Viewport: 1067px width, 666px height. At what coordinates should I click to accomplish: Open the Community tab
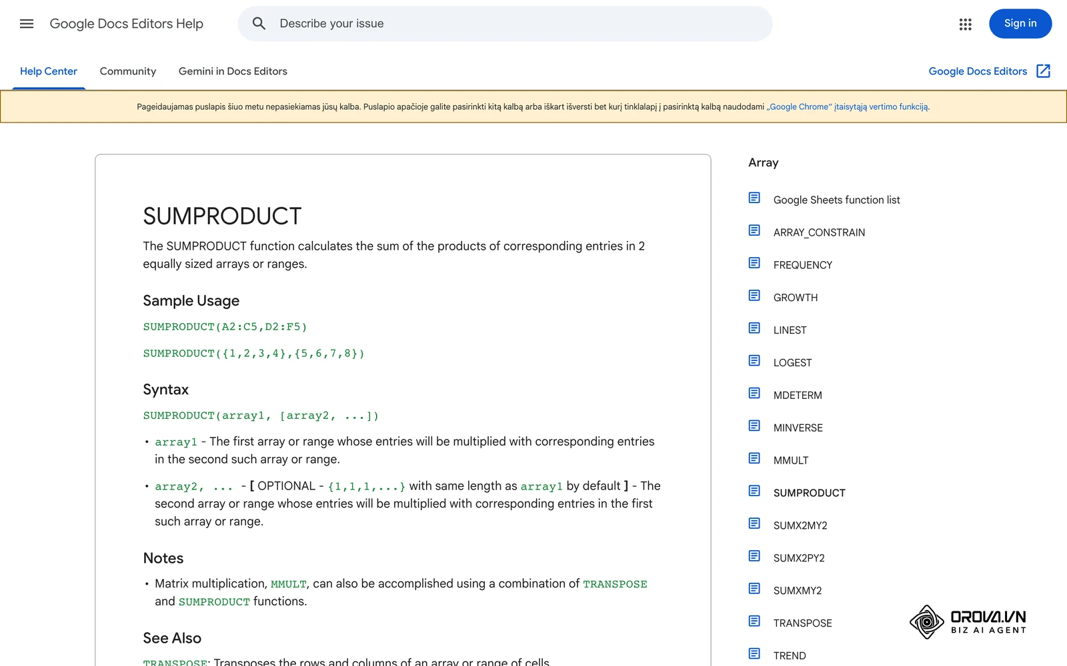point(128,71)
